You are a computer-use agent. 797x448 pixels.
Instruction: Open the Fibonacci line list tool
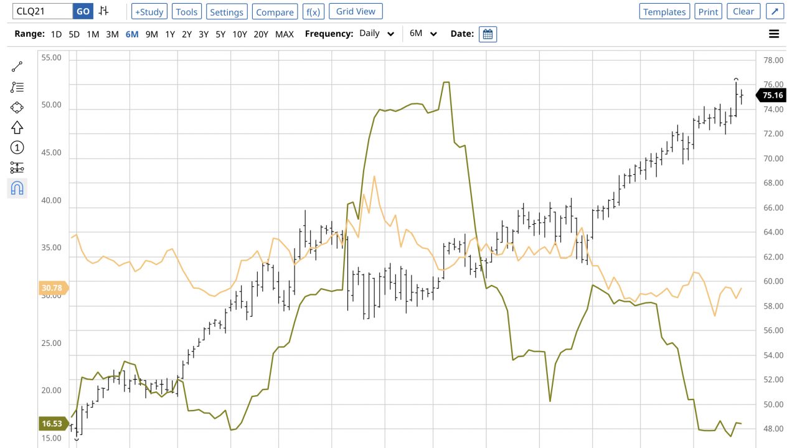tap(17, 87)
